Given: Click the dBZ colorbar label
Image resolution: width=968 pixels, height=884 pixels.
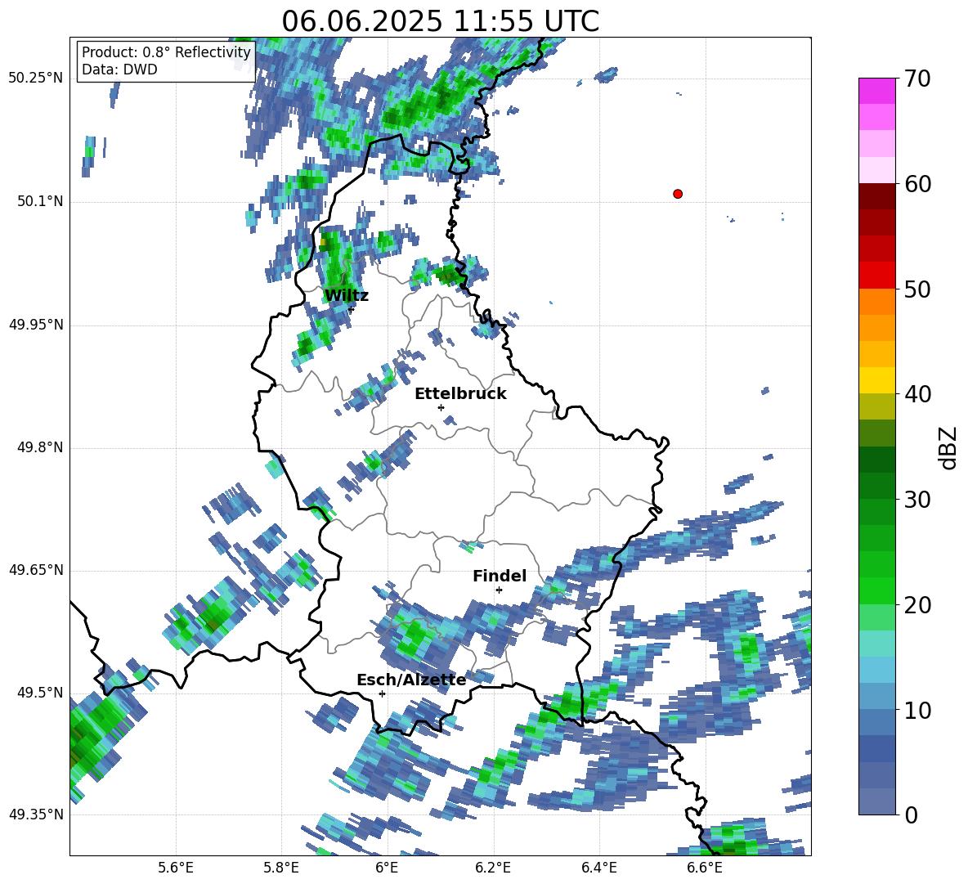Looking at the screenshot, I should [x=947, y=447].
